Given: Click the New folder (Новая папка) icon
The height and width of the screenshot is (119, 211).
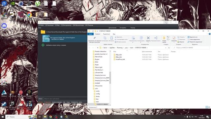Looking at the screenshot, I should (x=164, y=38).
